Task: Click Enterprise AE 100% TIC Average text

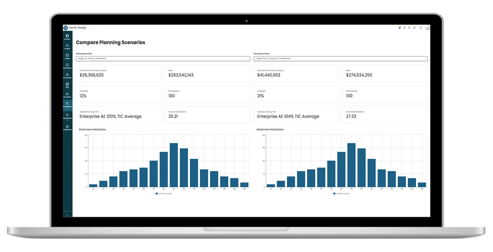Action: [x=110, y=116]
